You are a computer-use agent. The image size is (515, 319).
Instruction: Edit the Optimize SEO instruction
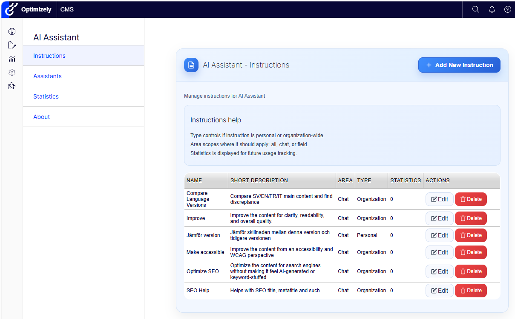440,271
